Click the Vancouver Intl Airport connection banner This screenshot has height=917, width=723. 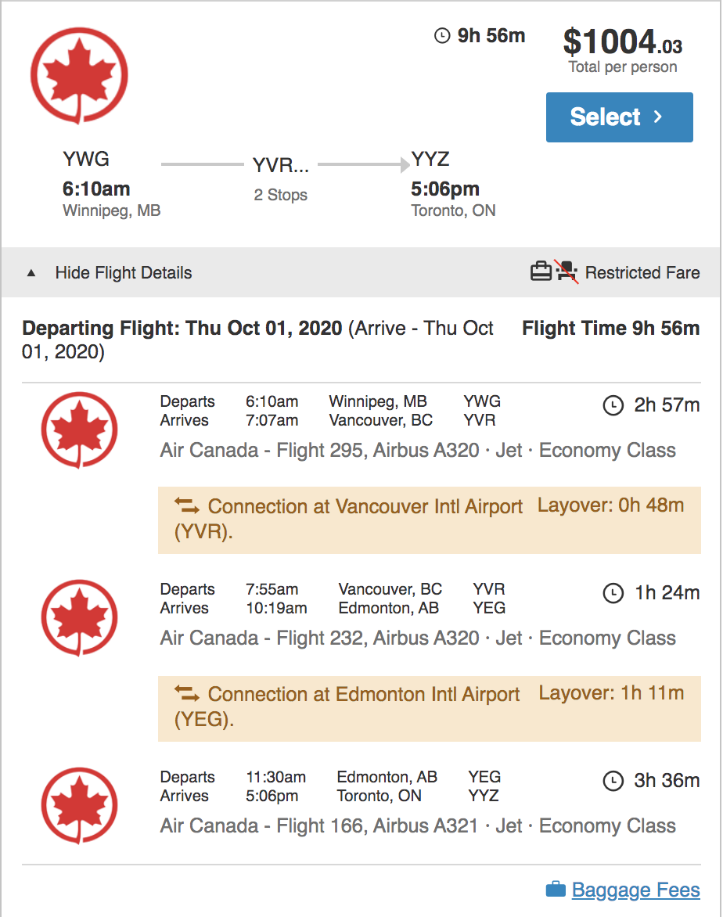(429, 520)
